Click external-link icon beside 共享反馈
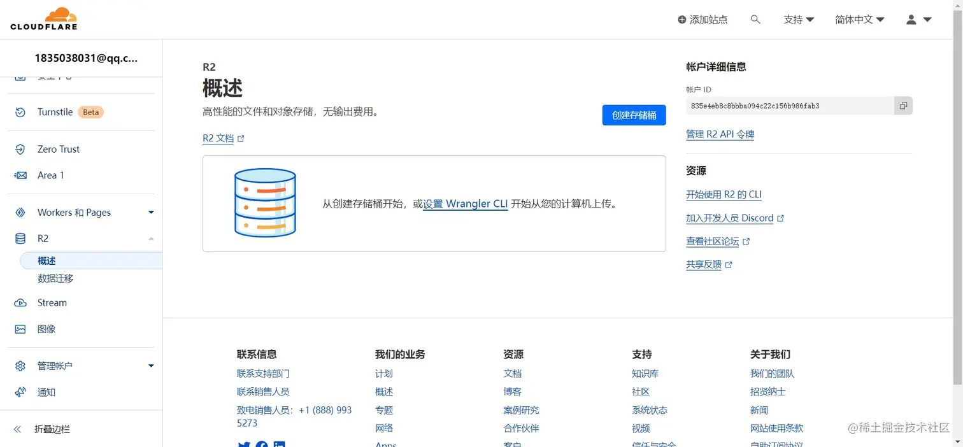This screenshot has width=963, height=447. (729, 265)
